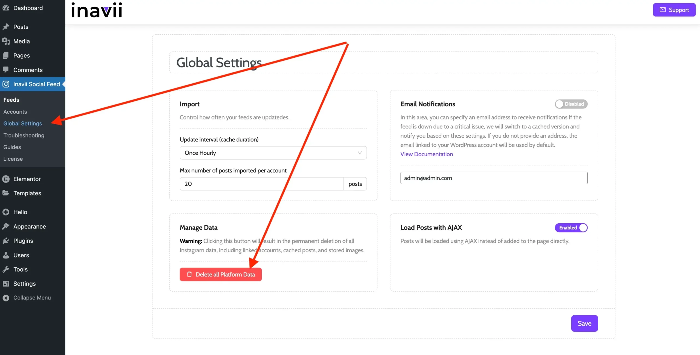Click the Appearance paintbrush icon

point(6,227)
